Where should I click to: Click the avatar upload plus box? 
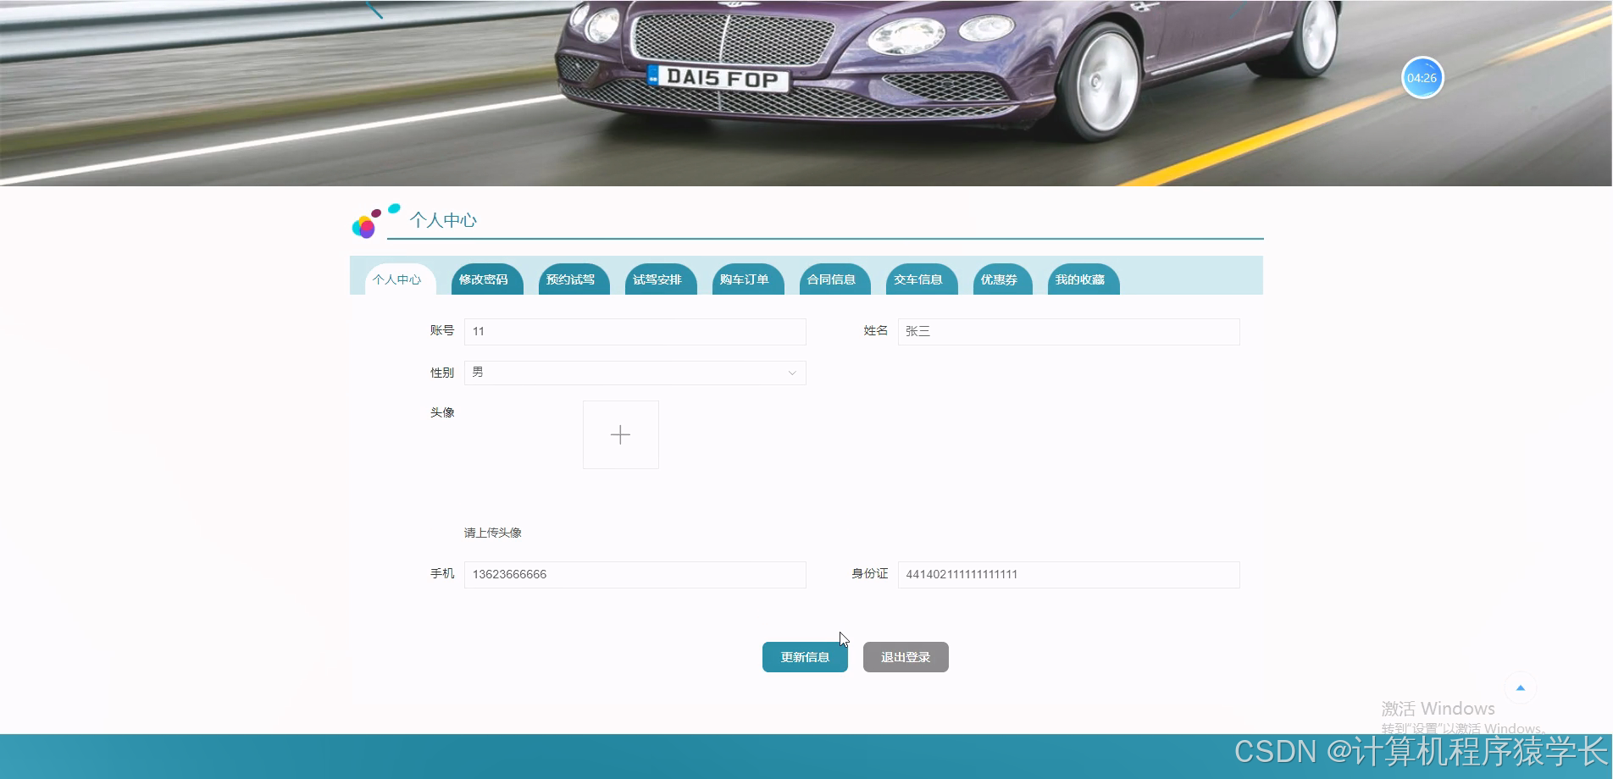pyautogui.click(x=621, y=435)
